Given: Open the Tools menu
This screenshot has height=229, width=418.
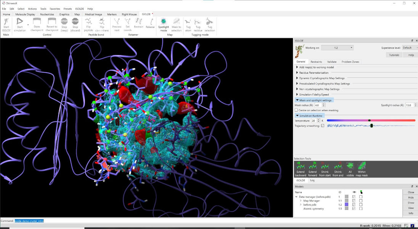Looking at the screenshot, I should pyautogui.click(x=43, y=9).
